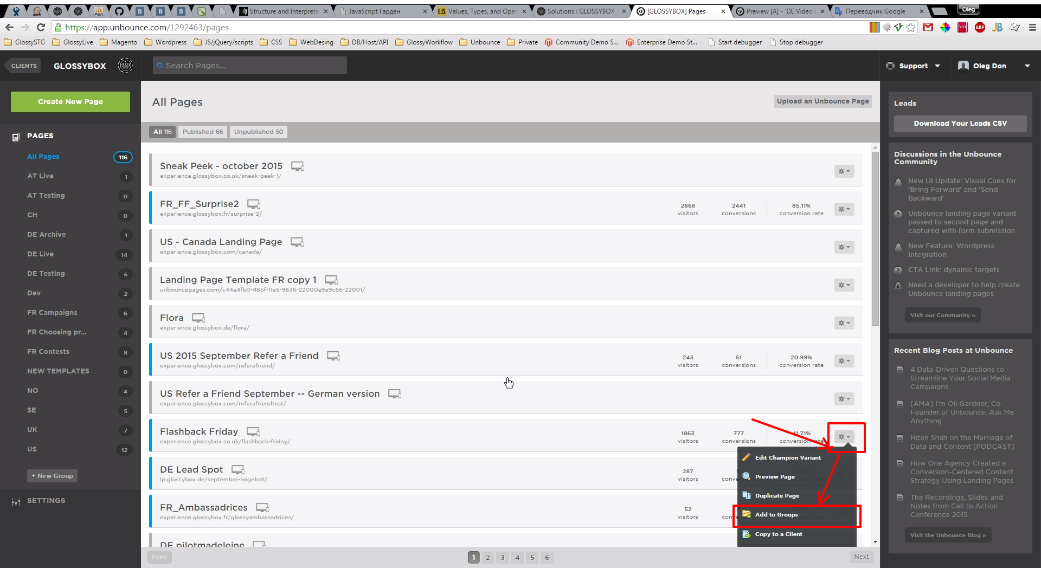Click the Preview Page magnifier icon
This screenshot has height=568, width=1041.
point(746,476)
